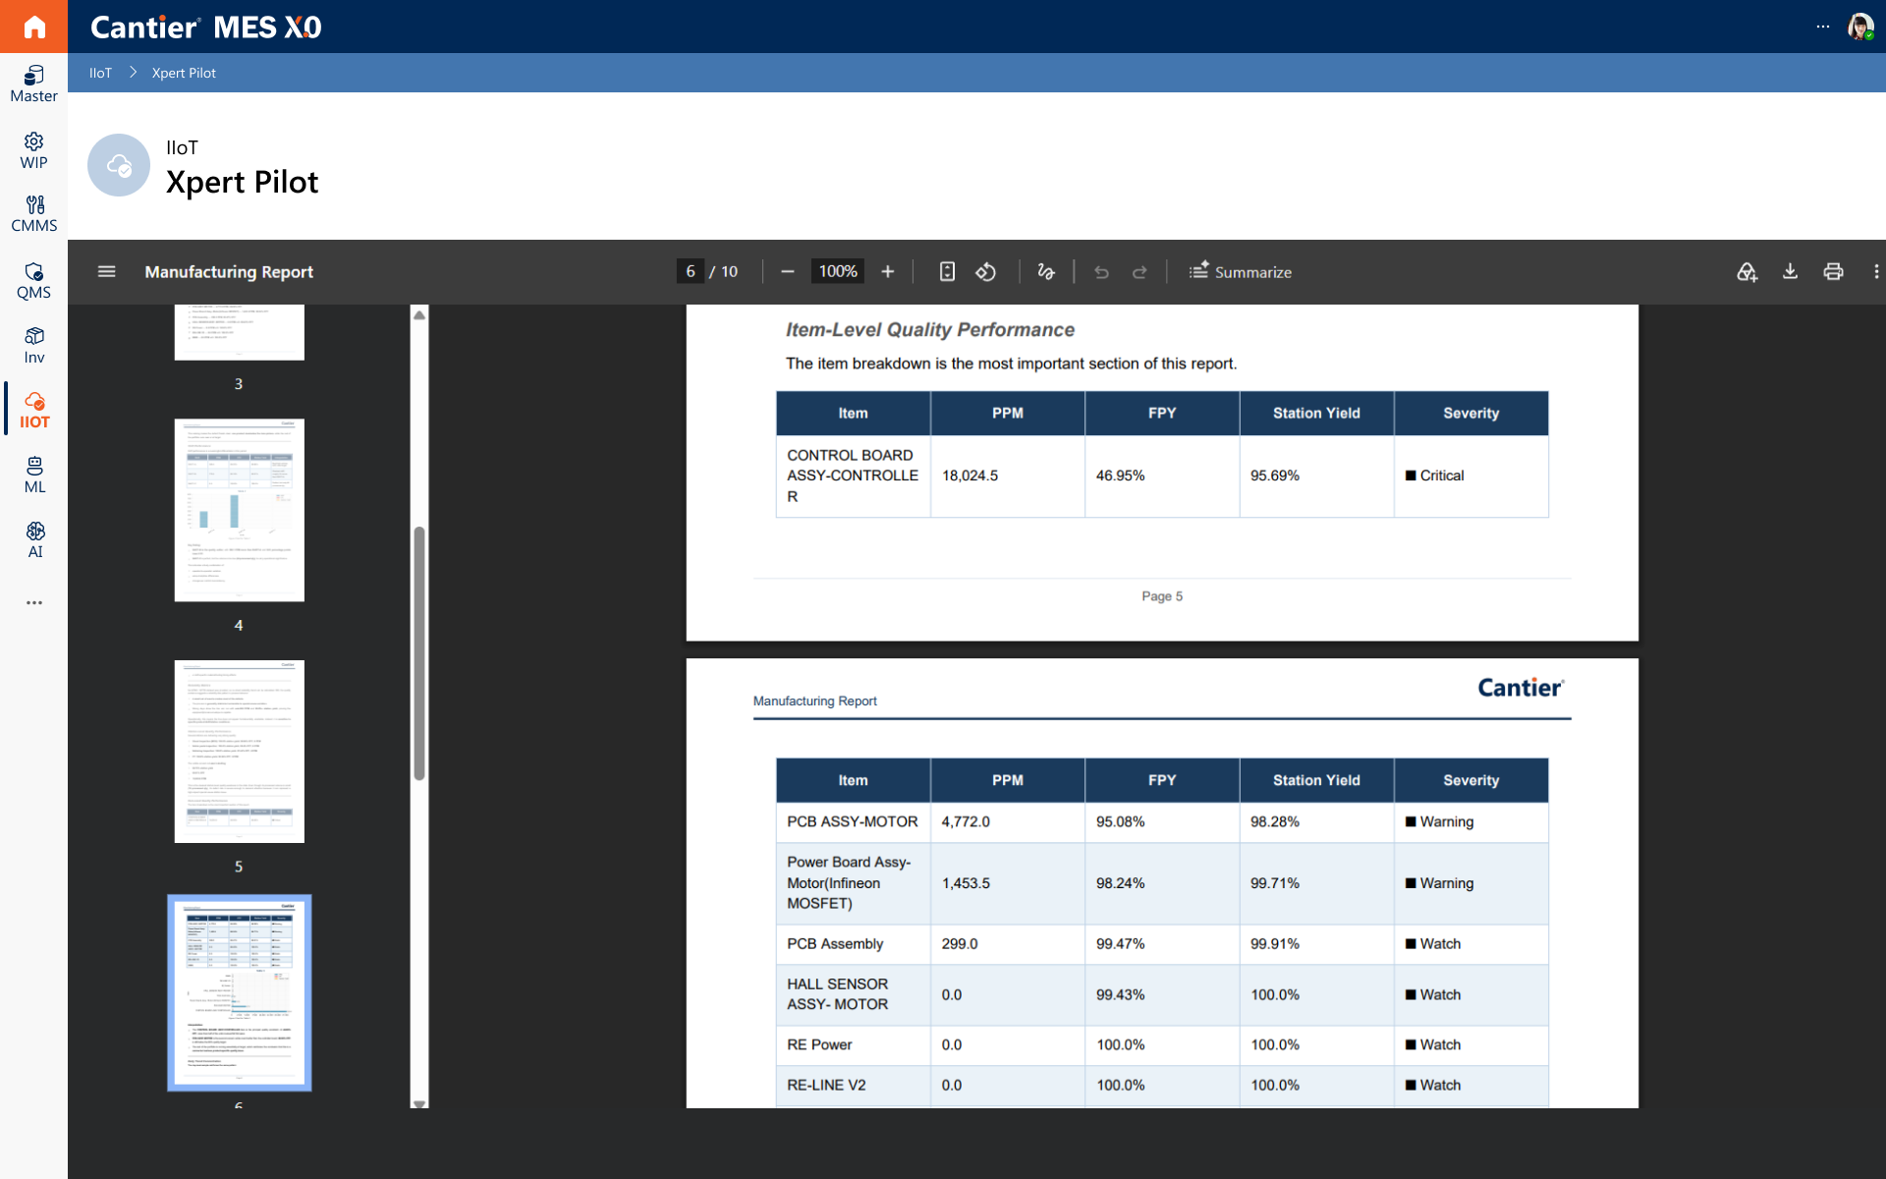Click the Xpert Pilot cloud logo icon
Image resolution: width=1886 pixels, height=1179 pixels.
(119, 165)
